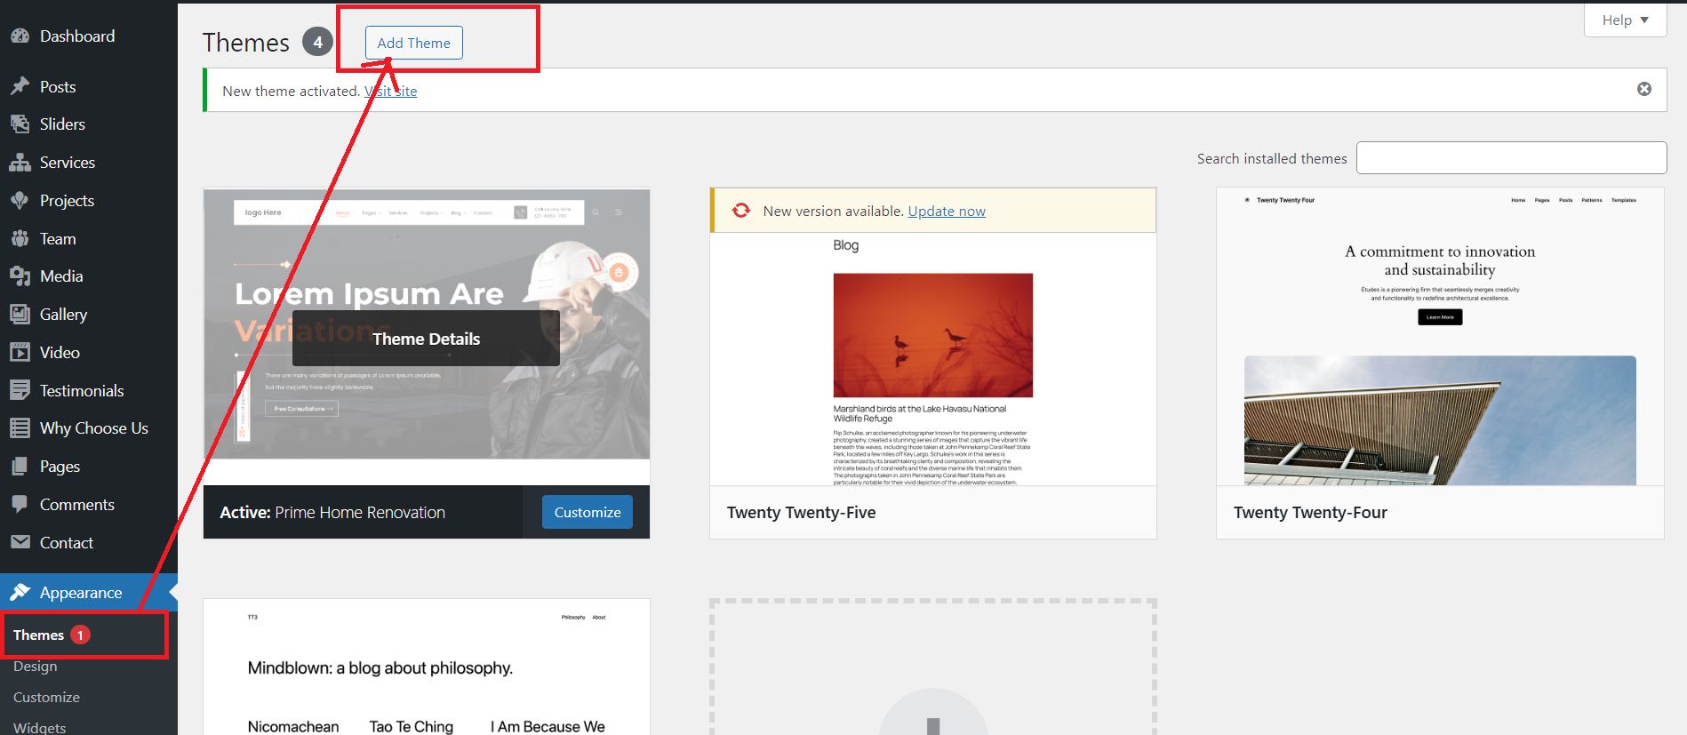Expand the Help dropdown tab
Image resolution: width=1687 pixels, height=735 pixels.
click(1625, 20)
